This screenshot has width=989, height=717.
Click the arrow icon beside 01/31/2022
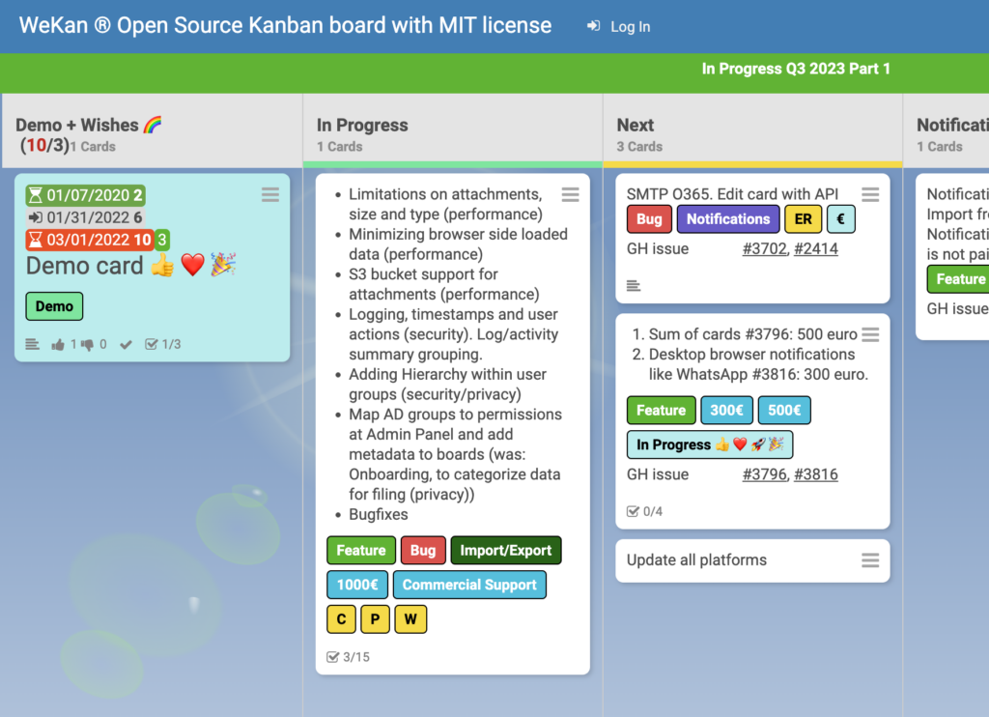click(36, 217)
